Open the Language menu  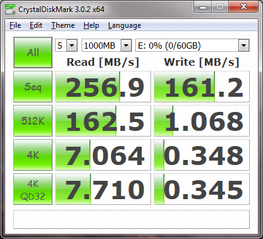coord(125,25)
